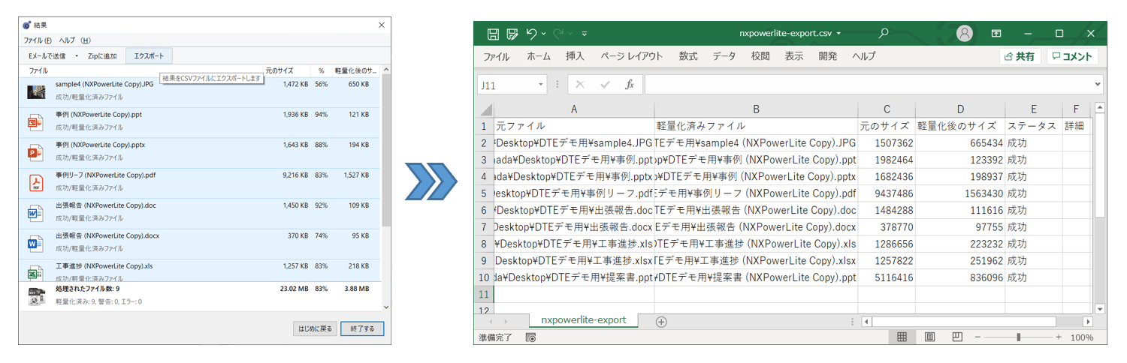Screen dimensions: 1127x363
Task: Click the Redo arrow in Excel
Action: (x=558, y=34)
